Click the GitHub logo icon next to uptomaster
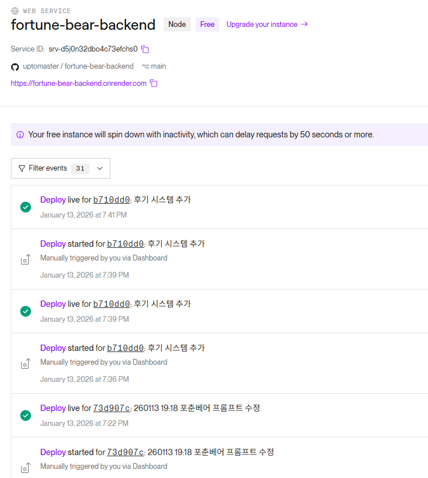Image resolution: width=428 pixels, height=478 pixels. point(15,66)
